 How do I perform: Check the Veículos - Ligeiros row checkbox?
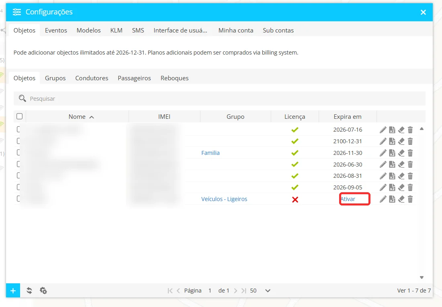coord(18,199)
